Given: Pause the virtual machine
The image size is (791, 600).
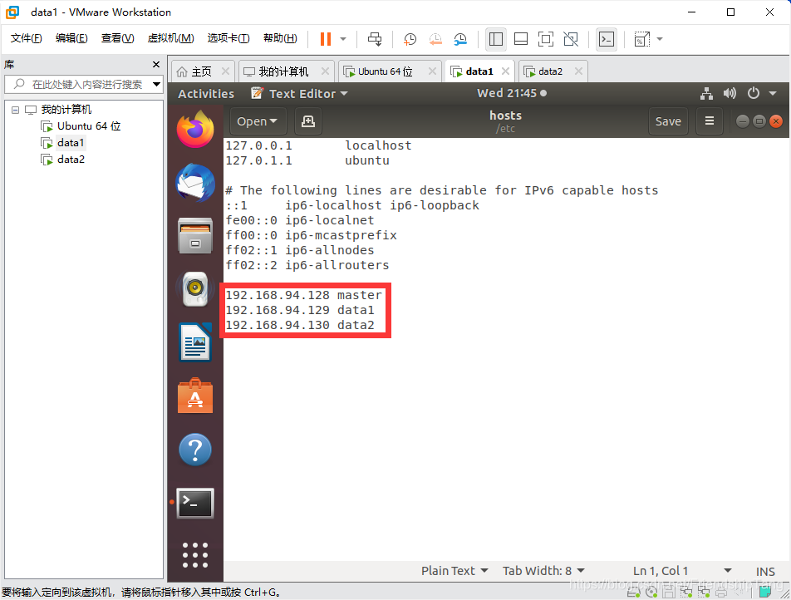Looking at the screenshot, I should point(326,39).
